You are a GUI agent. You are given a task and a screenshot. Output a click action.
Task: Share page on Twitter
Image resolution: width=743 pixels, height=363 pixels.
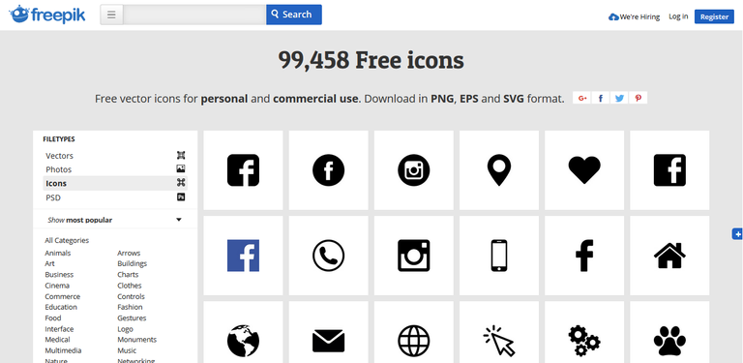click(x=619, y=98)
